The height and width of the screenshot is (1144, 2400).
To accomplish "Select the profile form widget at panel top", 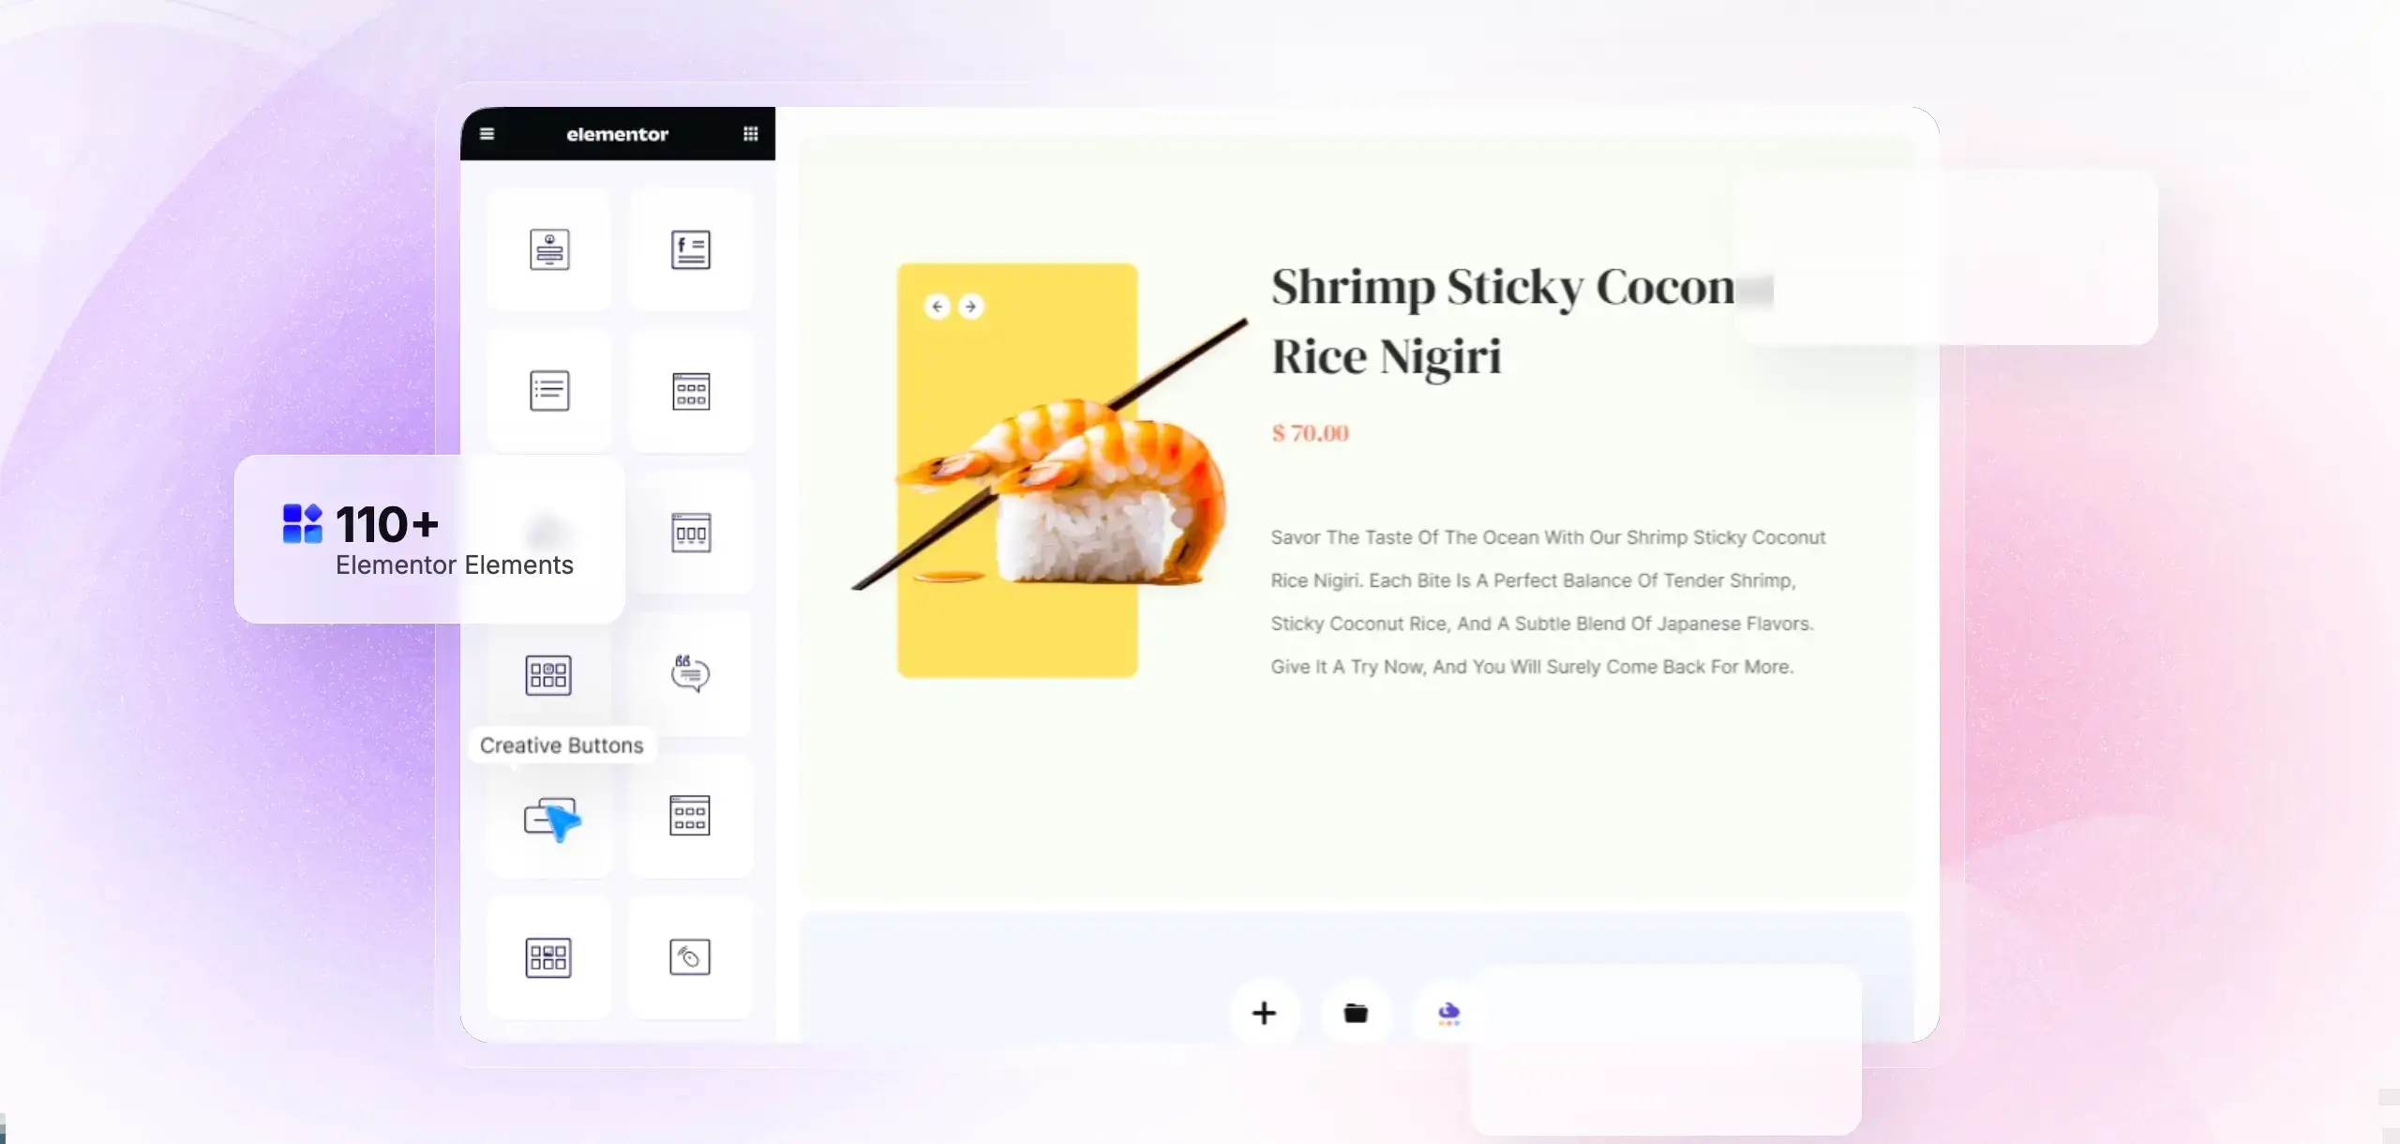I will 549,249.
